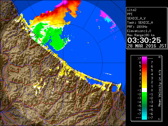Click the 'A' letter at legend top
Image resolution: width=168 pixels, height=126 pixels.
pyautogui.click(x=160, y=57)
